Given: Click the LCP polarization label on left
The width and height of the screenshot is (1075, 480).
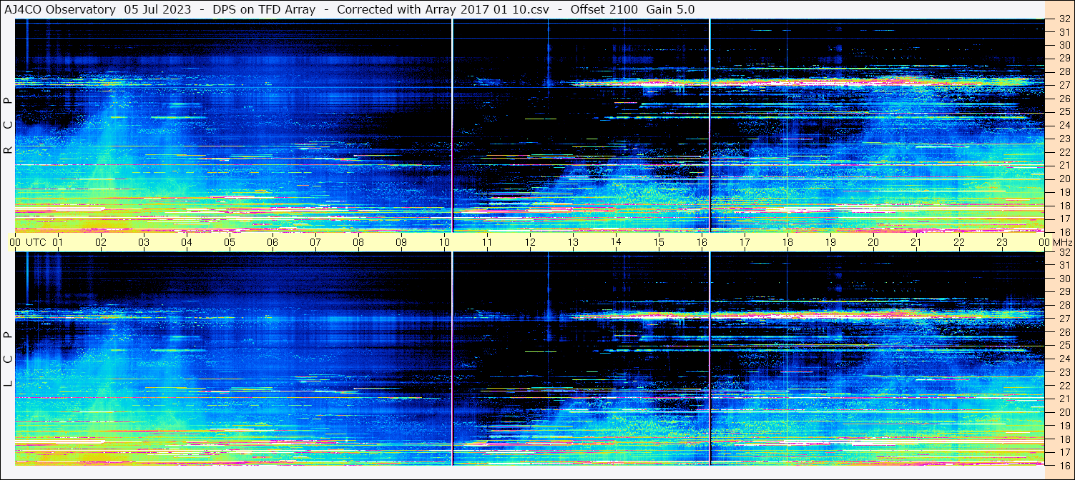Looking at the screenshot, I should [8, 359].
